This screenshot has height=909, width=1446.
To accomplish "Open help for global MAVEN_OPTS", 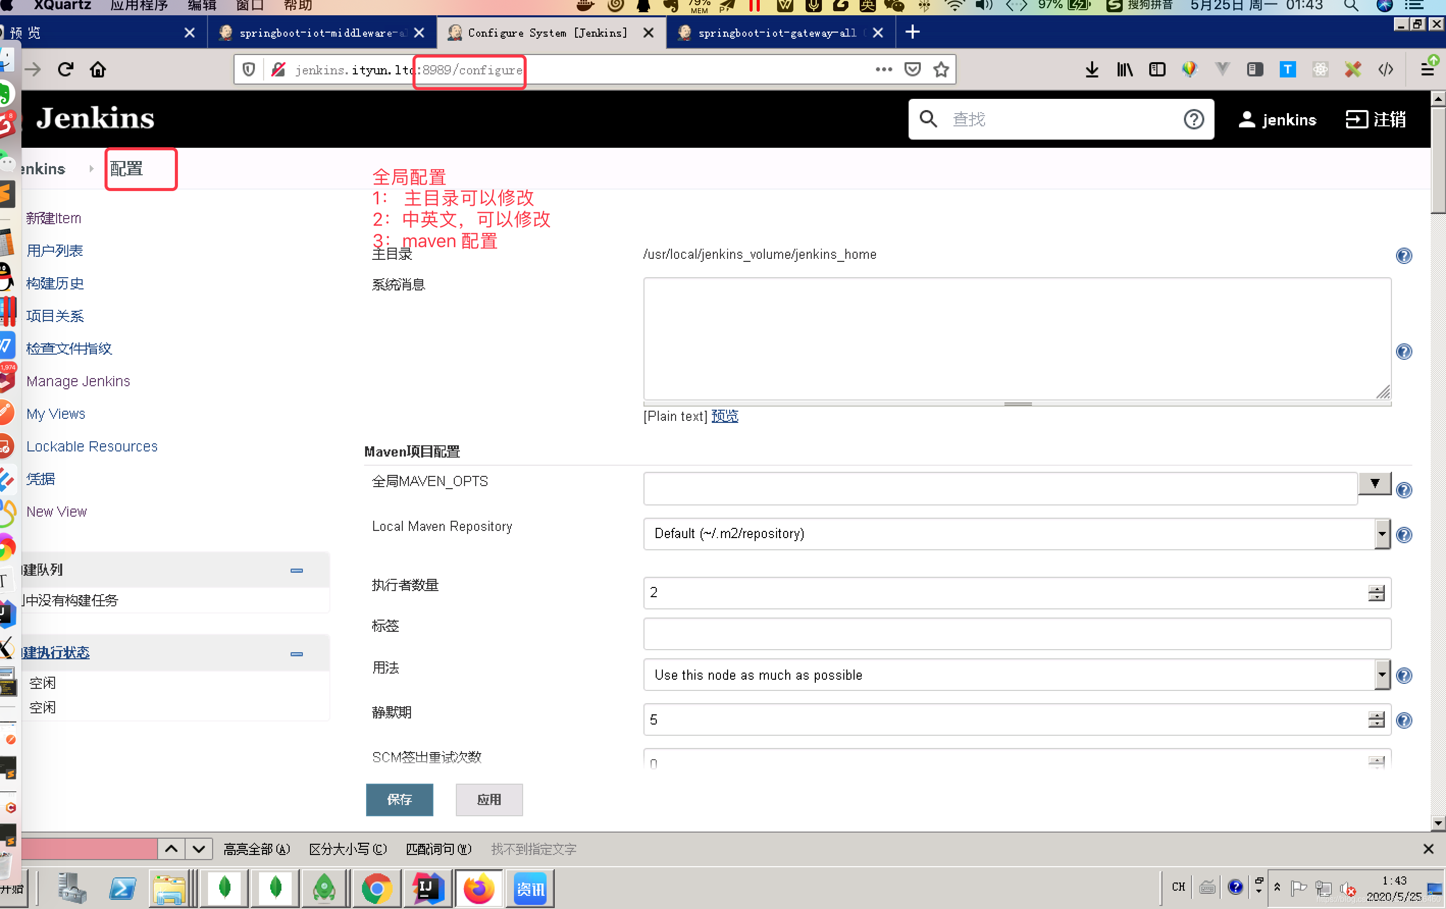I will click(1403, 490).
